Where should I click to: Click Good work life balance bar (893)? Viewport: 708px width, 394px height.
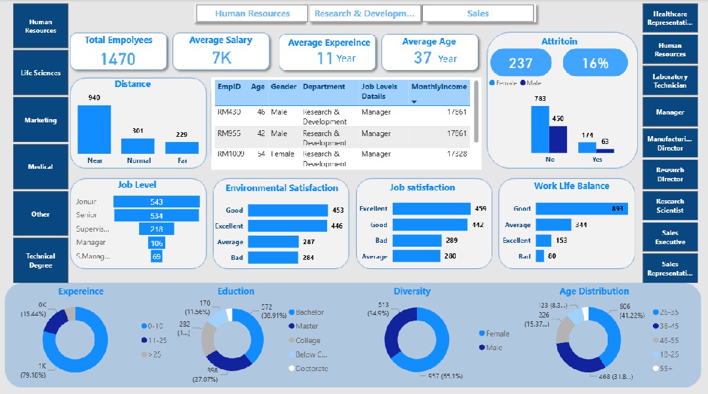(x=581, y=209)
